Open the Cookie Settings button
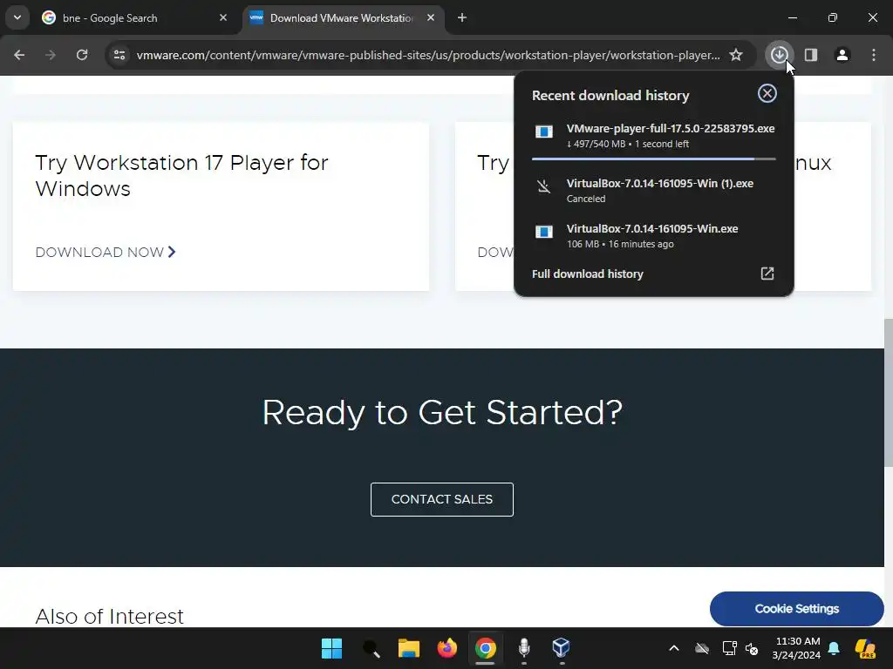The image size is (893, 669). [x=797, y=609]
